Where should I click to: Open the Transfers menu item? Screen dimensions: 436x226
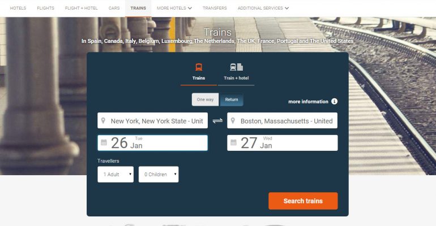tap(215, 8)
